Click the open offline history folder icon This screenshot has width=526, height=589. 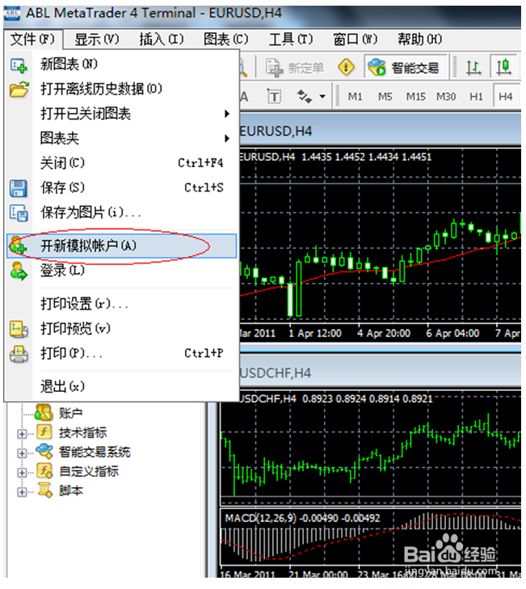[19, 90]
